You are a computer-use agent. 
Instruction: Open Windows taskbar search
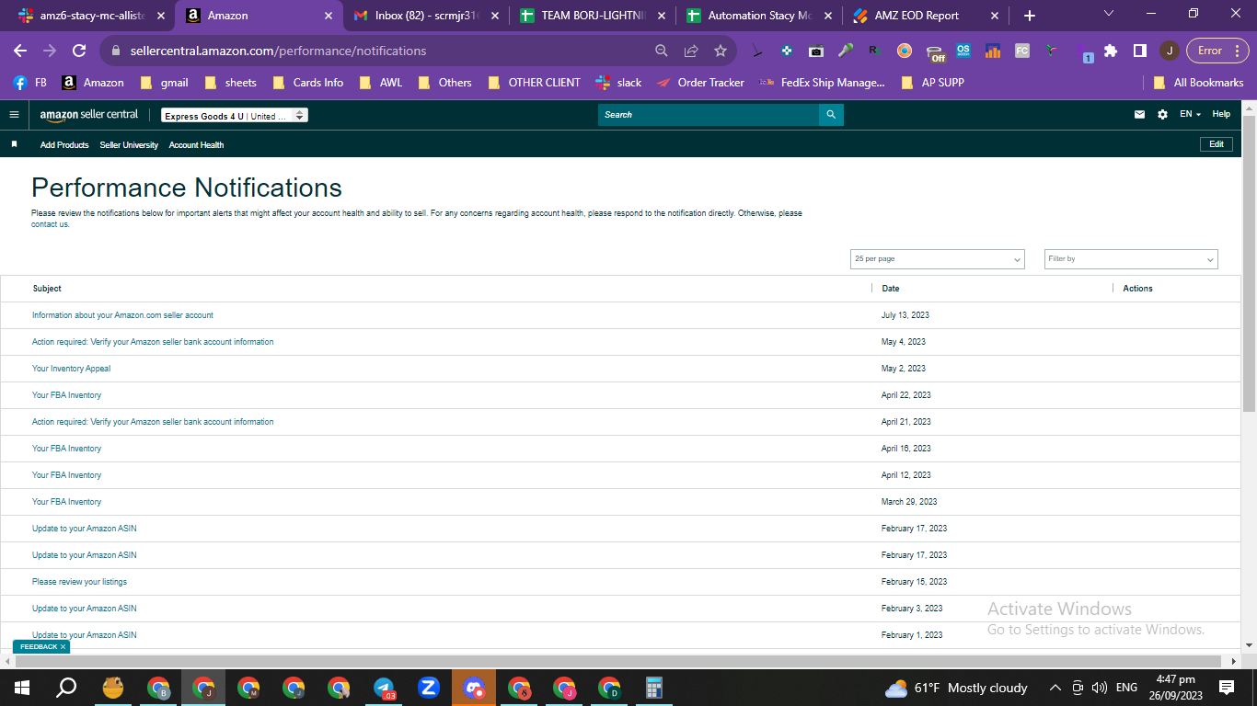pyautogui.click(x=67, y=688)
